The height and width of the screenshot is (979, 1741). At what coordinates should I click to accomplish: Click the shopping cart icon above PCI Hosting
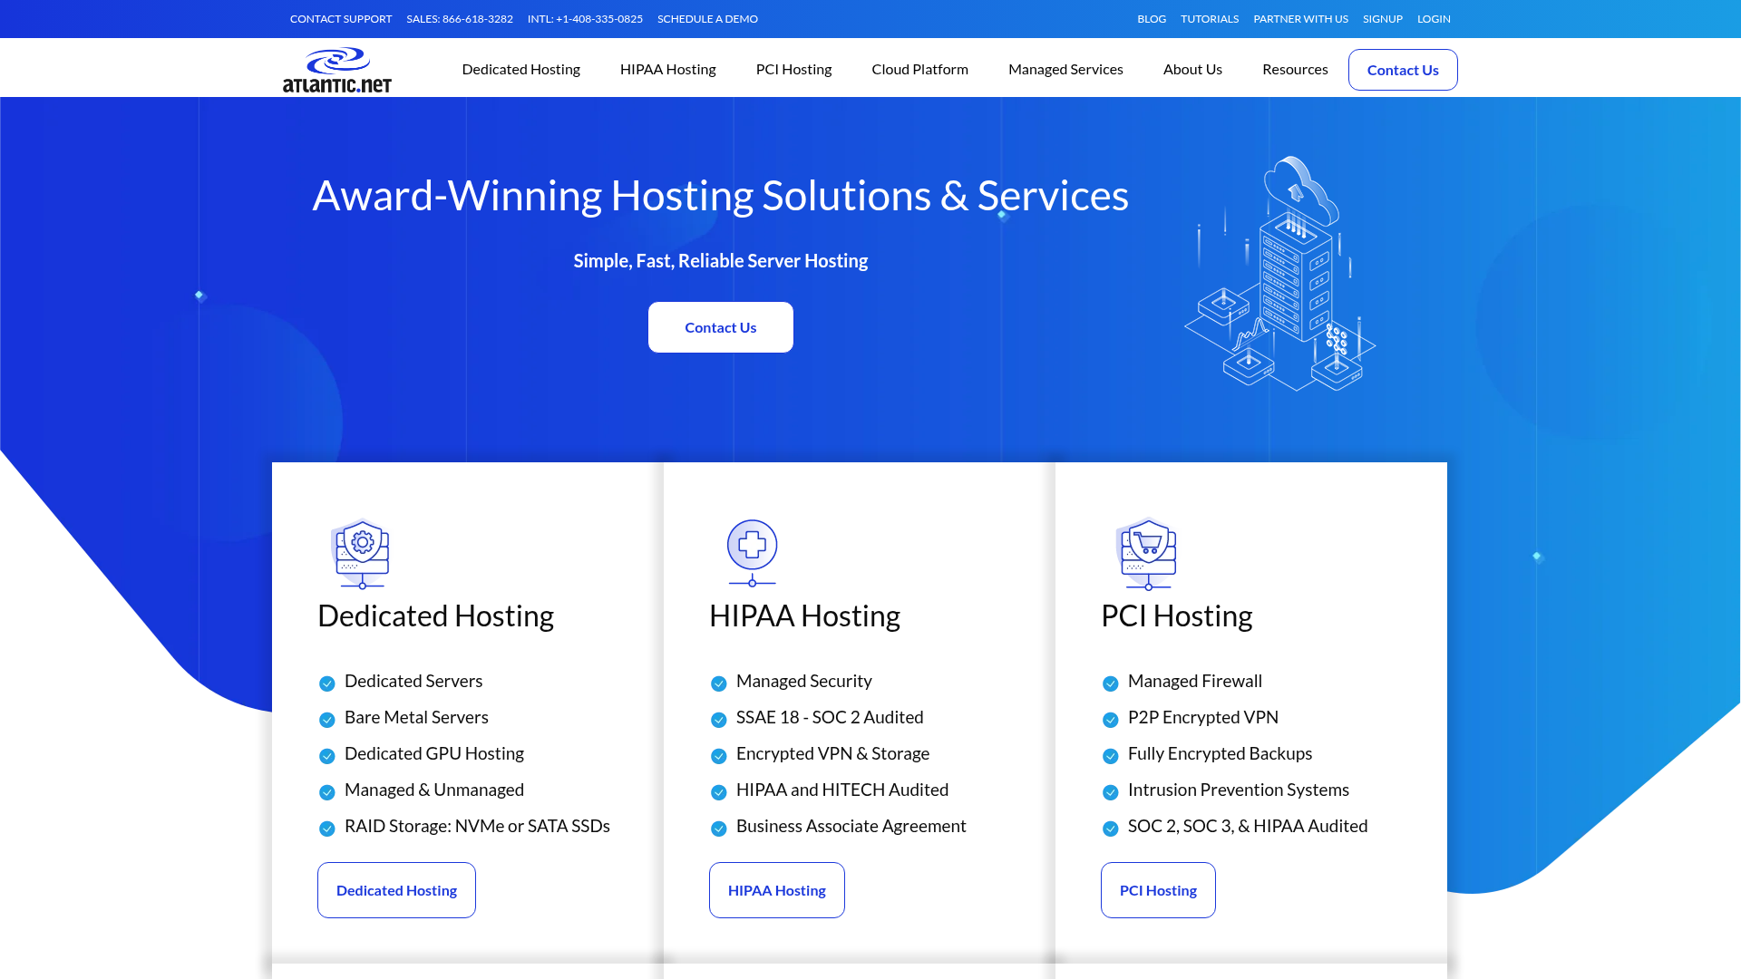coord(1146,554)
